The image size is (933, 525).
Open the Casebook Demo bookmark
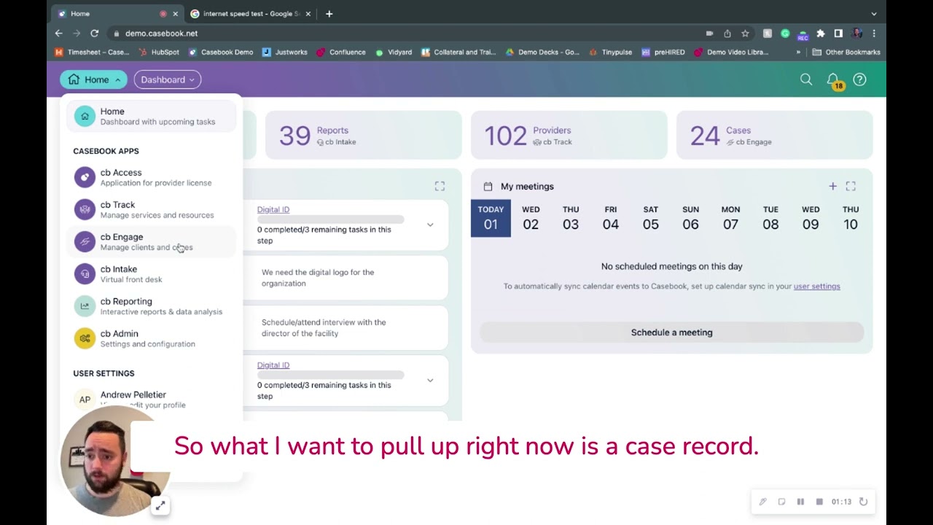tap(221, 52)
